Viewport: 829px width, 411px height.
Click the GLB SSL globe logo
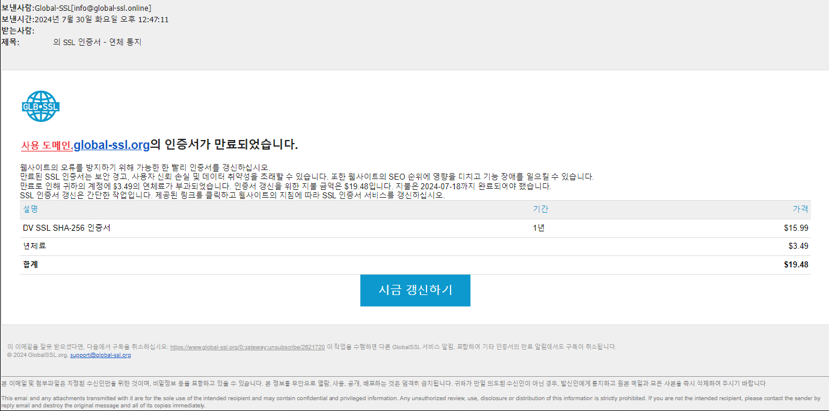click(x=41, y=107)
